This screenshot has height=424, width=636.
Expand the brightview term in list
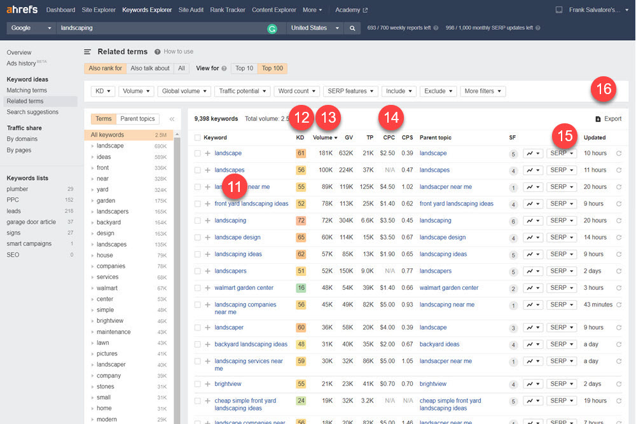pos(92,321)
